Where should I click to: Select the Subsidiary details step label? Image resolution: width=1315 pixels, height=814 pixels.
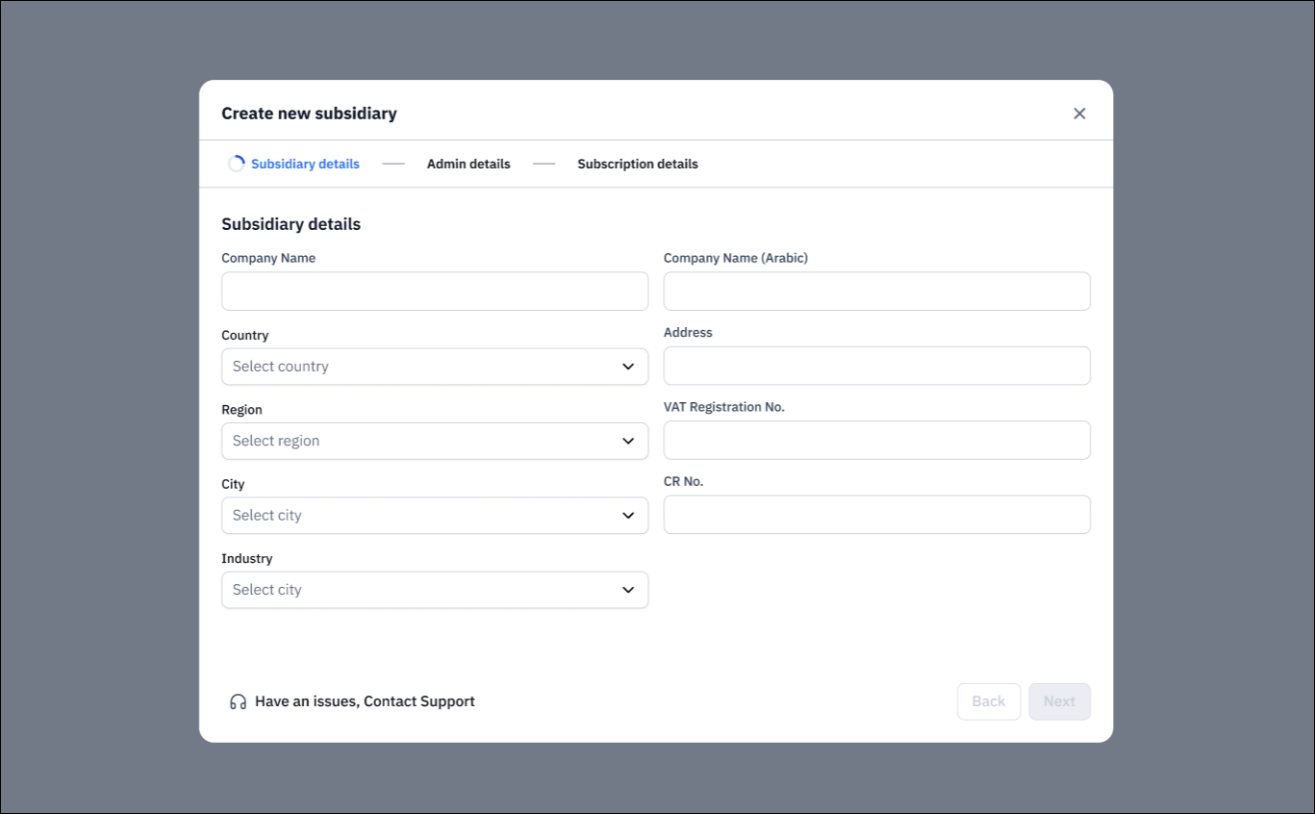pos(304,164)
